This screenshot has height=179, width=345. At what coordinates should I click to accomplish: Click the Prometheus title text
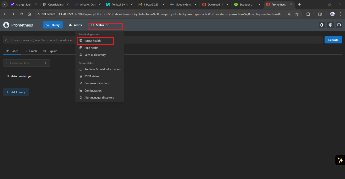click(22, 25)
